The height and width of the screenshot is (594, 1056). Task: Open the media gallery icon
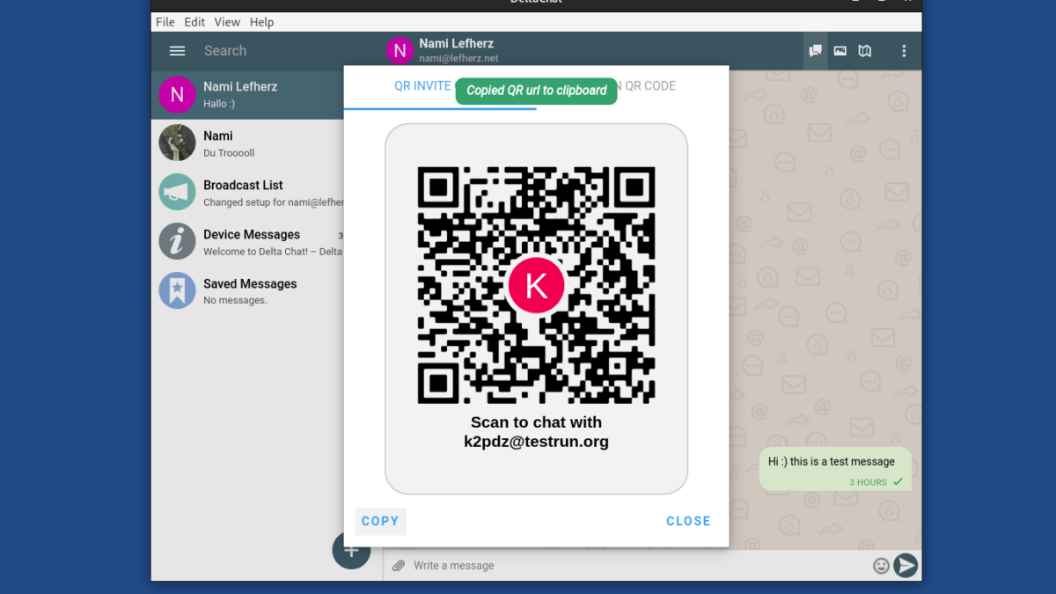coord(840,50)
